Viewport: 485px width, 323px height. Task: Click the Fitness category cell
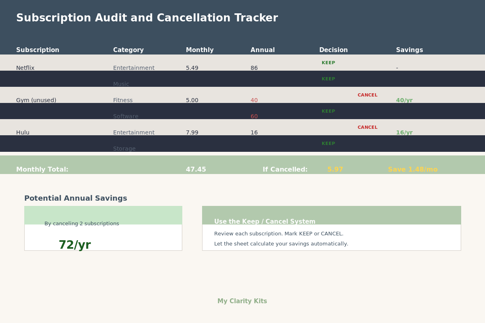(x=123, y=100)
